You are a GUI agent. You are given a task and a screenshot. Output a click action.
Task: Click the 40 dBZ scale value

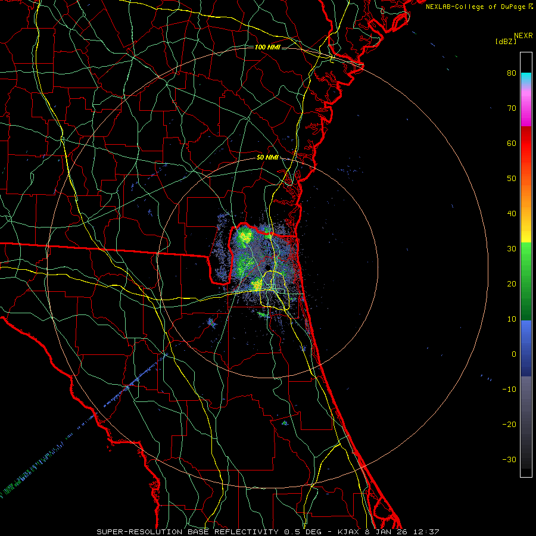(x=512, y=214)
